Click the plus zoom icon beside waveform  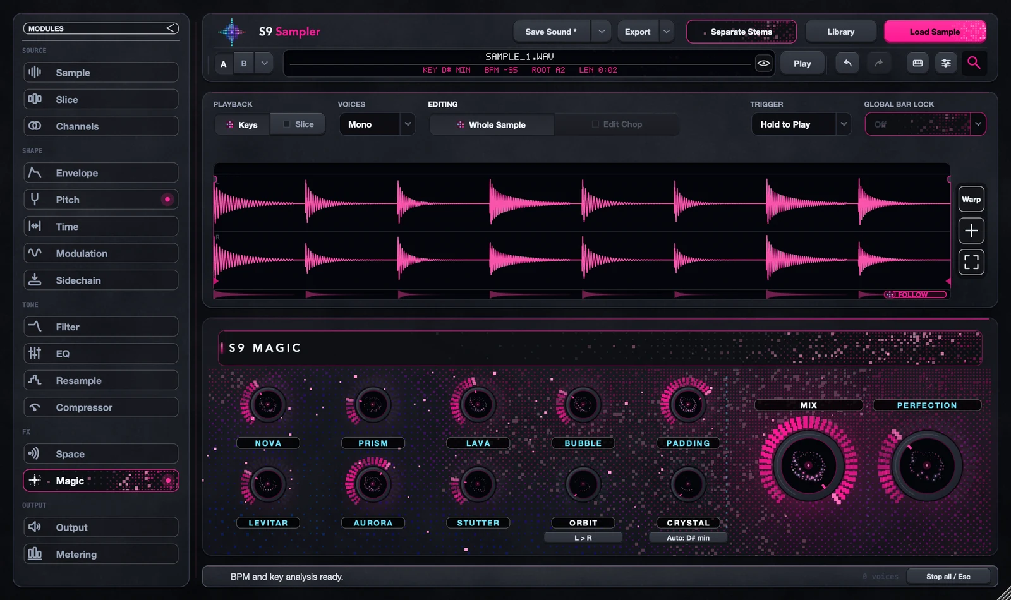coord(971,231)
